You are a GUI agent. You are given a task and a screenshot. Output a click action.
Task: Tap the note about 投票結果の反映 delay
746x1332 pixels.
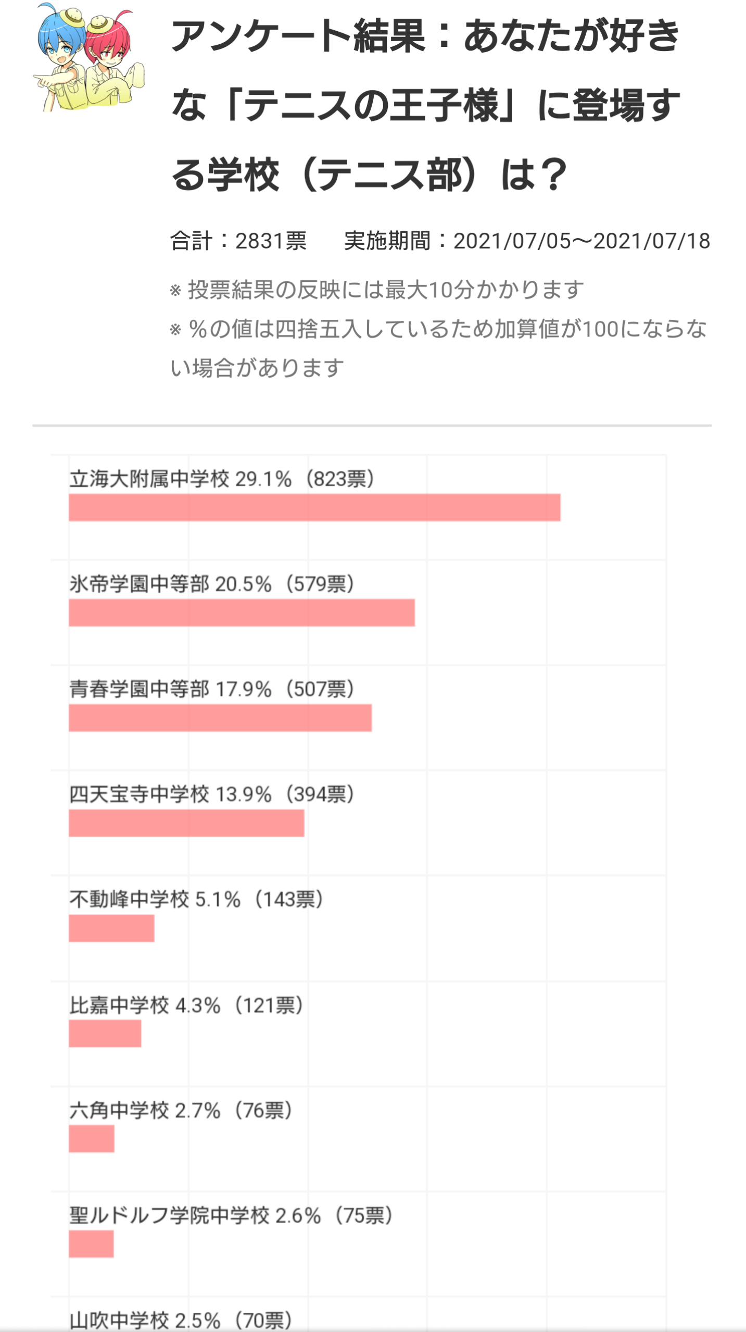(x=377, y=290)
